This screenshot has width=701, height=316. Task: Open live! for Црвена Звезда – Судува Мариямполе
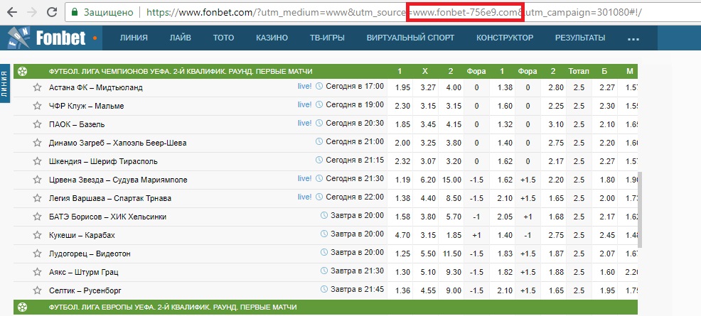point(304,178)
